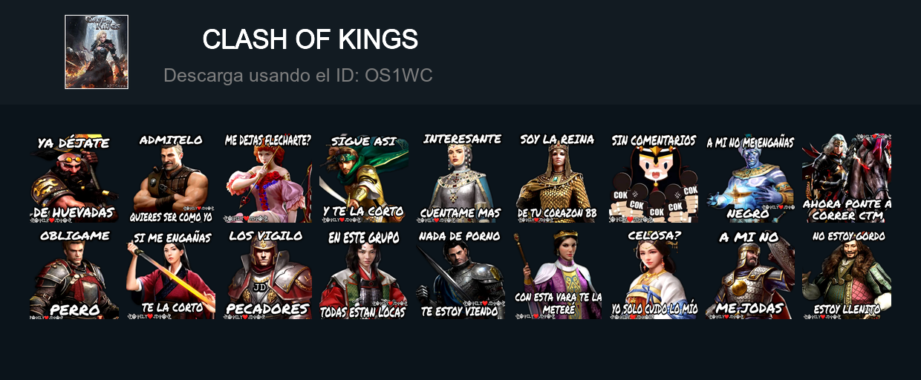Select the 'Oblígame perro' knight sticker
This screenshot has height=380, width=921.
74,275
